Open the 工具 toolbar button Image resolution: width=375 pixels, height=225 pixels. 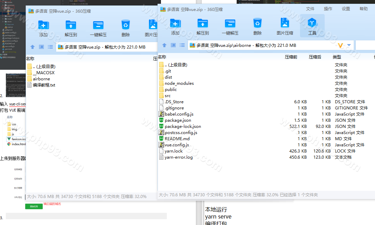(312, 27)
